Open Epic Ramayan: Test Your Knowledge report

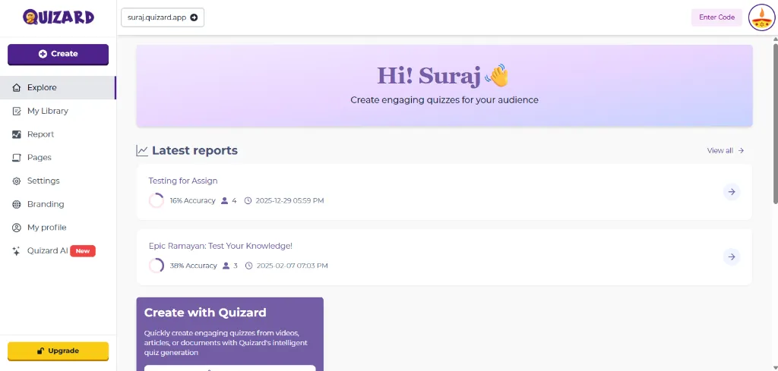pyautogui.click(x=220, y=246)
